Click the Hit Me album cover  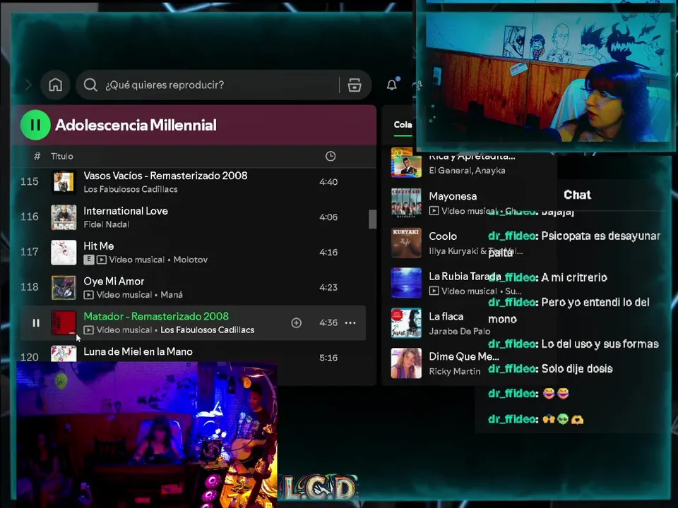[x=64, y=253]
